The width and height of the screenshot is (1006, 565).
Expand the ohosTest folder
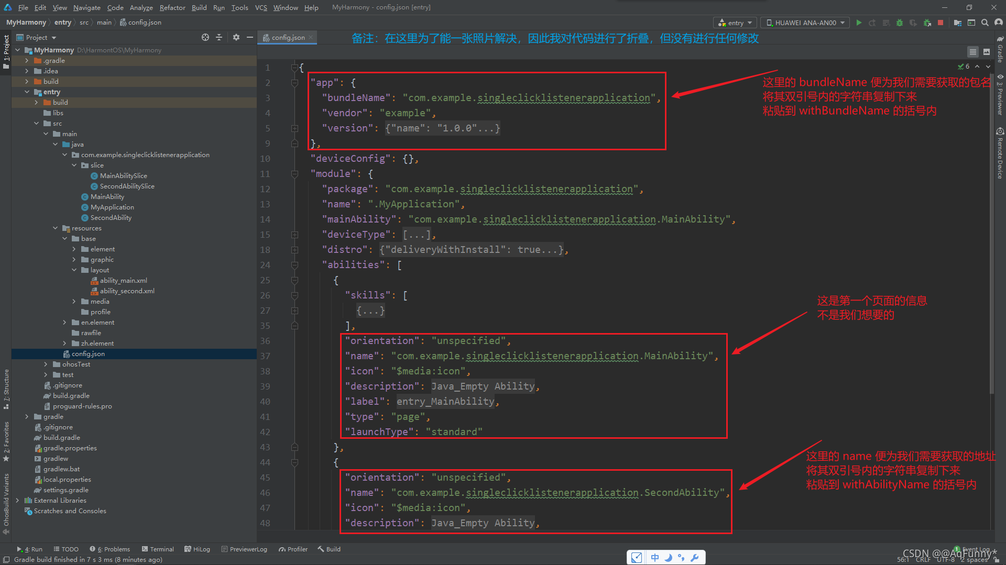(x=46, y=364)
